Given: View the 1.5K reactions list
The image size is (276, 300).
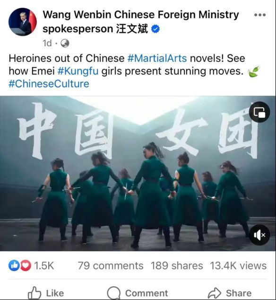Looking at the screenshot, I should coord(44,265).
